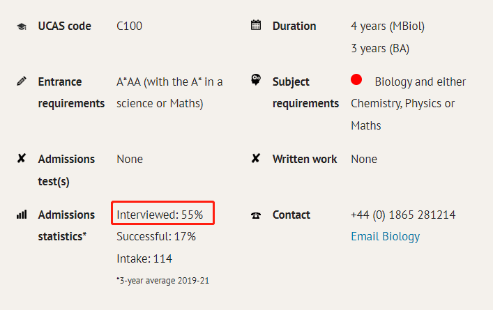This screenshot has height=310, width=493.
Task: Click the head icon beside Subject requirements
Action: coord(256,80)
